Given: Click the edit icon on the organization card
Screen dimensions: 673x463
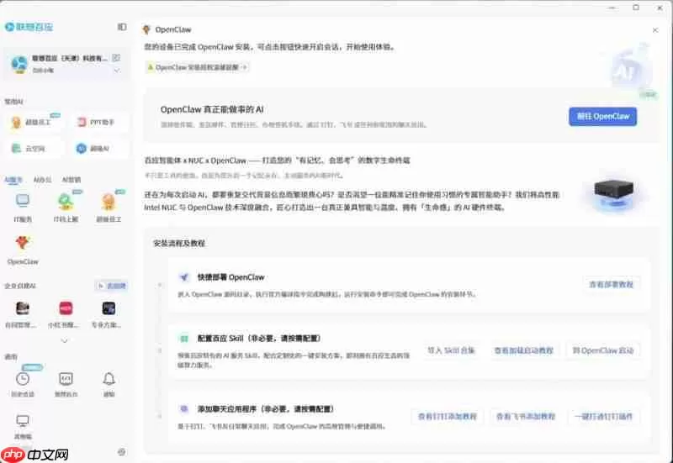Looking at the screenshot, I should pos(116,58).
